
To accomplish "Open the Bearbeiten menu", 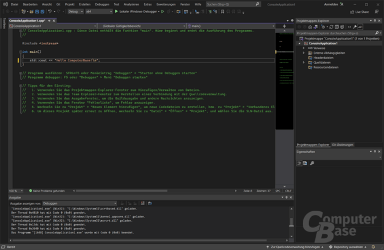I will tap(30, 4).
